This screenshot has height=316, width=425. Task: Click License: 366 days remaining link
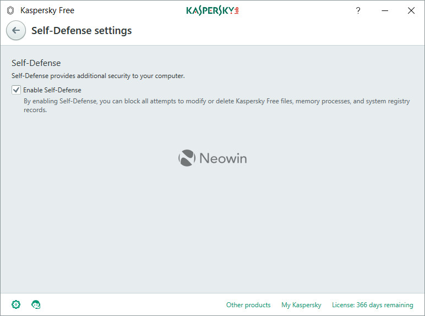click(372, 305)
